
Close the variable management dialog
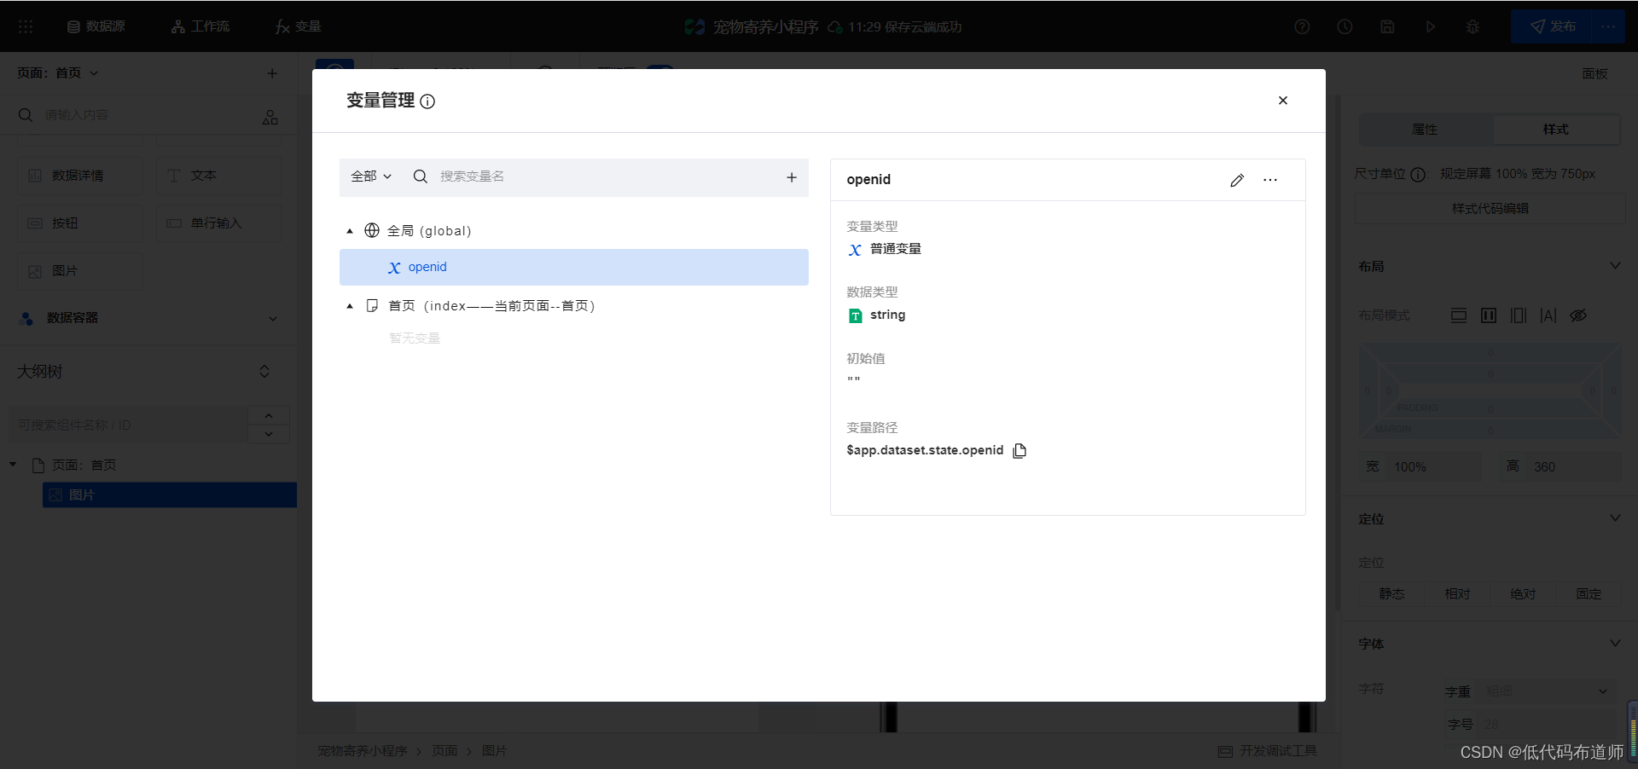(1282, 101)
